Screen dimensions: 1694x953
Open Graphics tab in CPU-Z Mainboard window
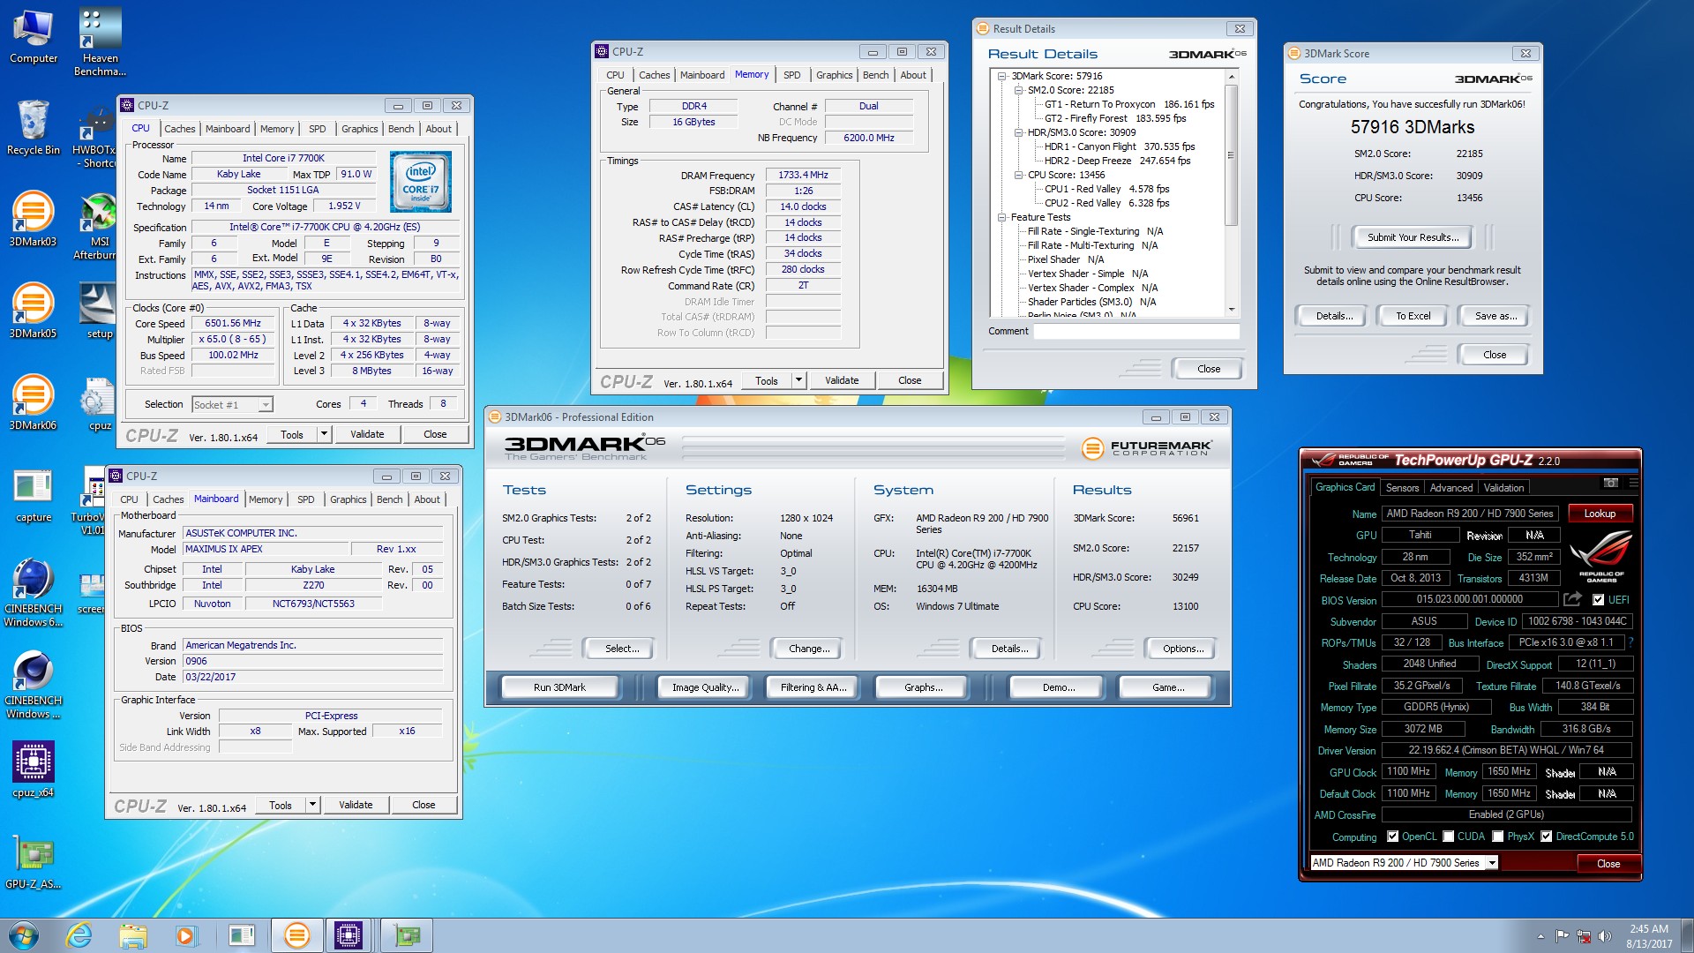[348, 499]
